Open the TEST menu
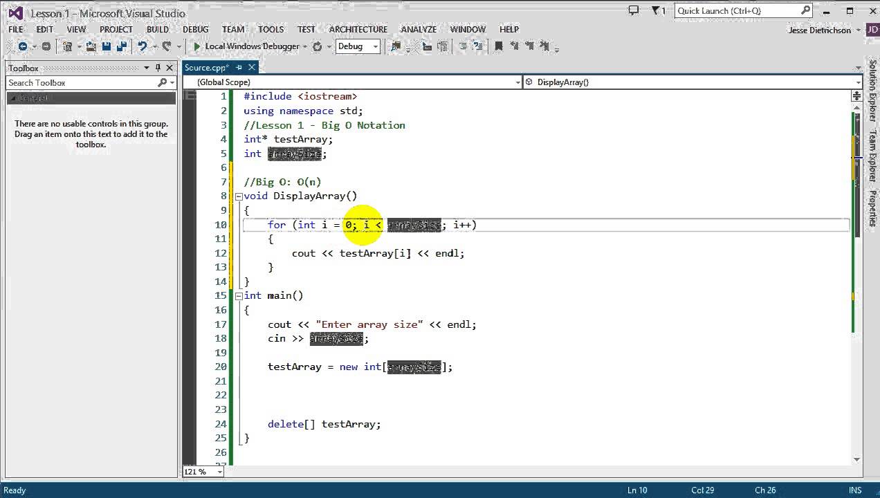The height and width of the screenshot is (498, 880). pyautogui.click(x=306, y=30)
